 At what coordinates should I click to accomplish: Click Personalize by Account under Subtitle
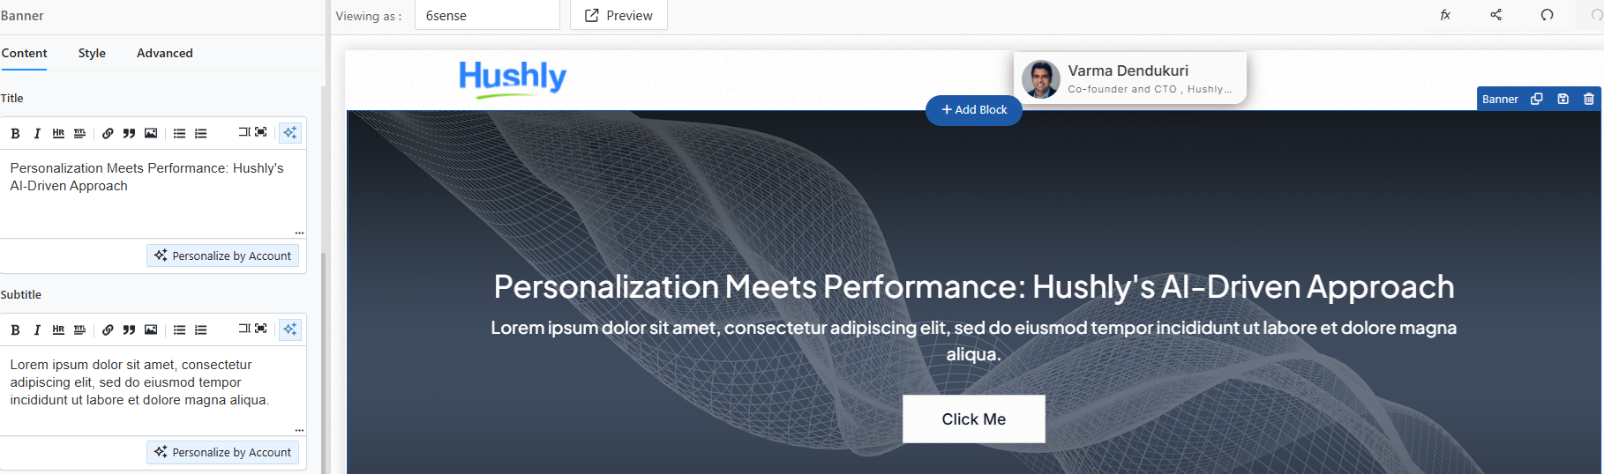click(x=222, y=452)
